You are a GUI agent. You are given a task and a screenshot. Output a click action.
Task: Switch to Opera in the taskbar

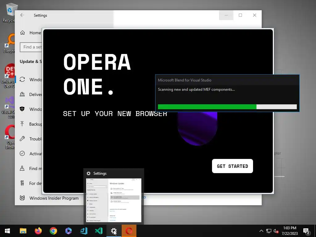tap(129, 231)
